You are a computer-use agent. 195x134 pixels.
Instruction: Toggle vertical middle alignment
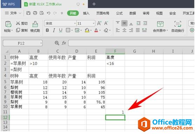[124, 23]
